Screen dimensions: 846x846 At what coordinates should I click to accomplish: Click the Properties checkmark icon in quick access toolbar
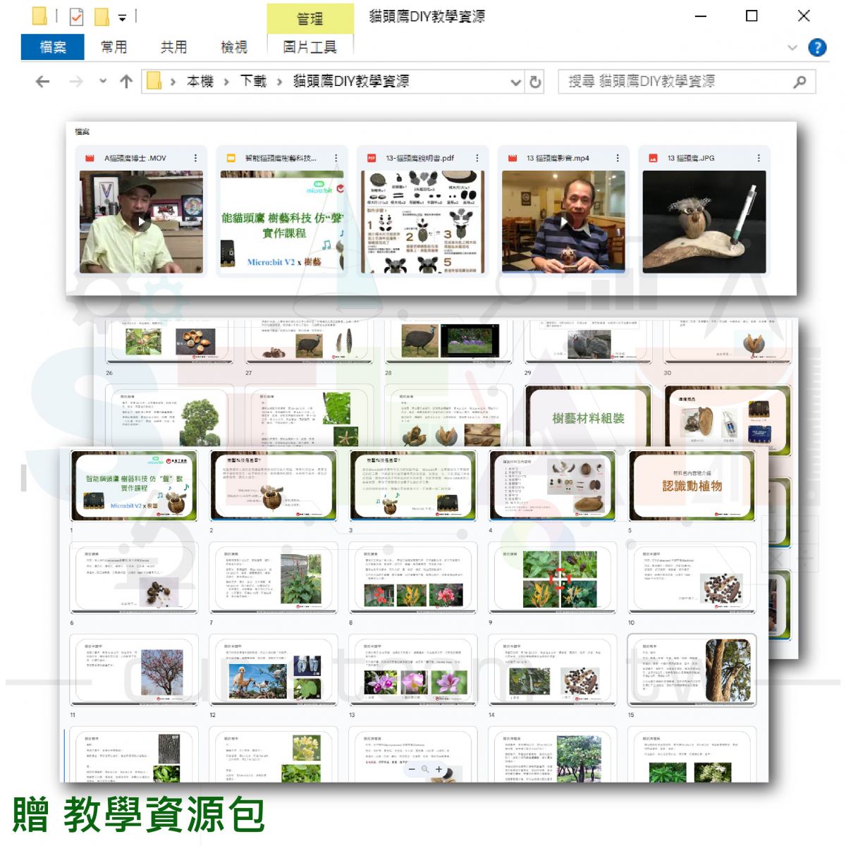(77, 16)
